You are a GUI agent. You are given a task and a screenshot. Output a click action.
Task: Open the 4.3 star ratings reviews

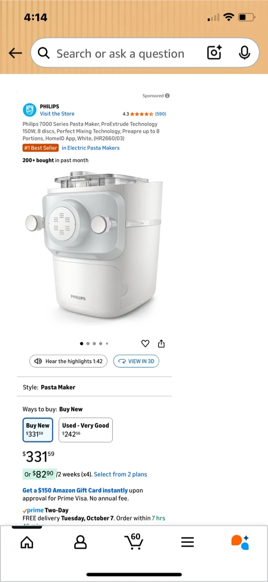[x=144, y=114]
